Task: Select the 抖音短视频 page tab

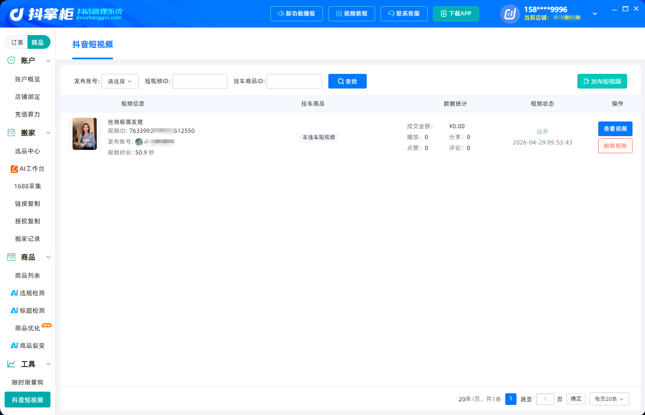Action: pyautogui.click(x=93, y=45)
